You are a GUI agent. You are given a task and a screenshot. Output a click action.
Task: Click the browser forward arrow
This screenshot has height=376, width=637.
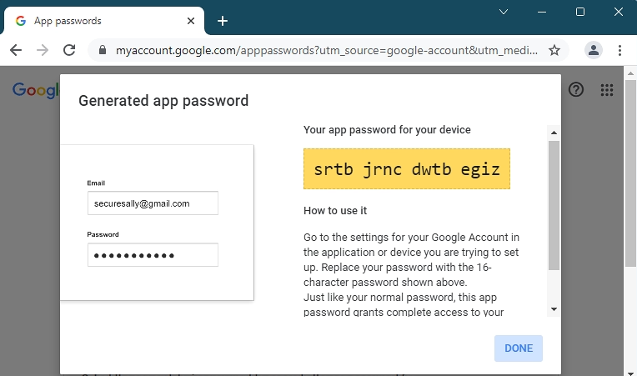click(43, 50)
